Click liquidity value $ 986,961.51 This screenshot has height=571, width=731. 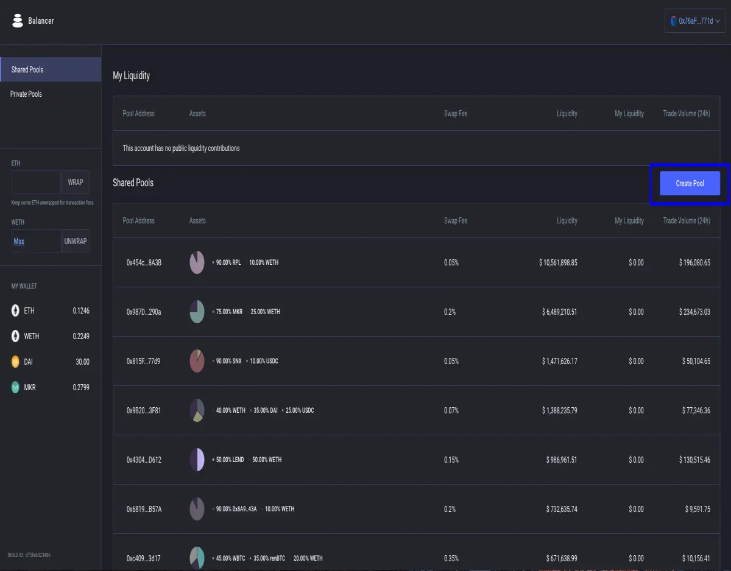(562, 460)
